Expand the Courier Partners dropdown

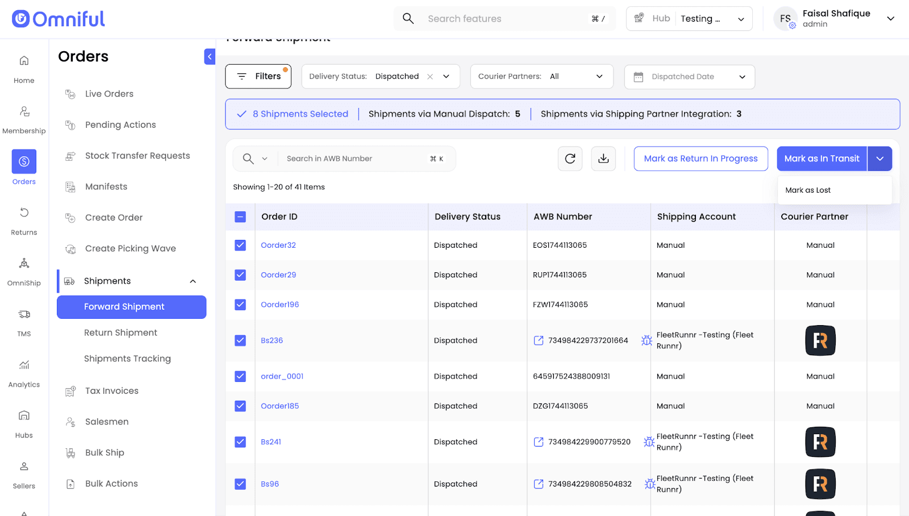click(541, 77)
